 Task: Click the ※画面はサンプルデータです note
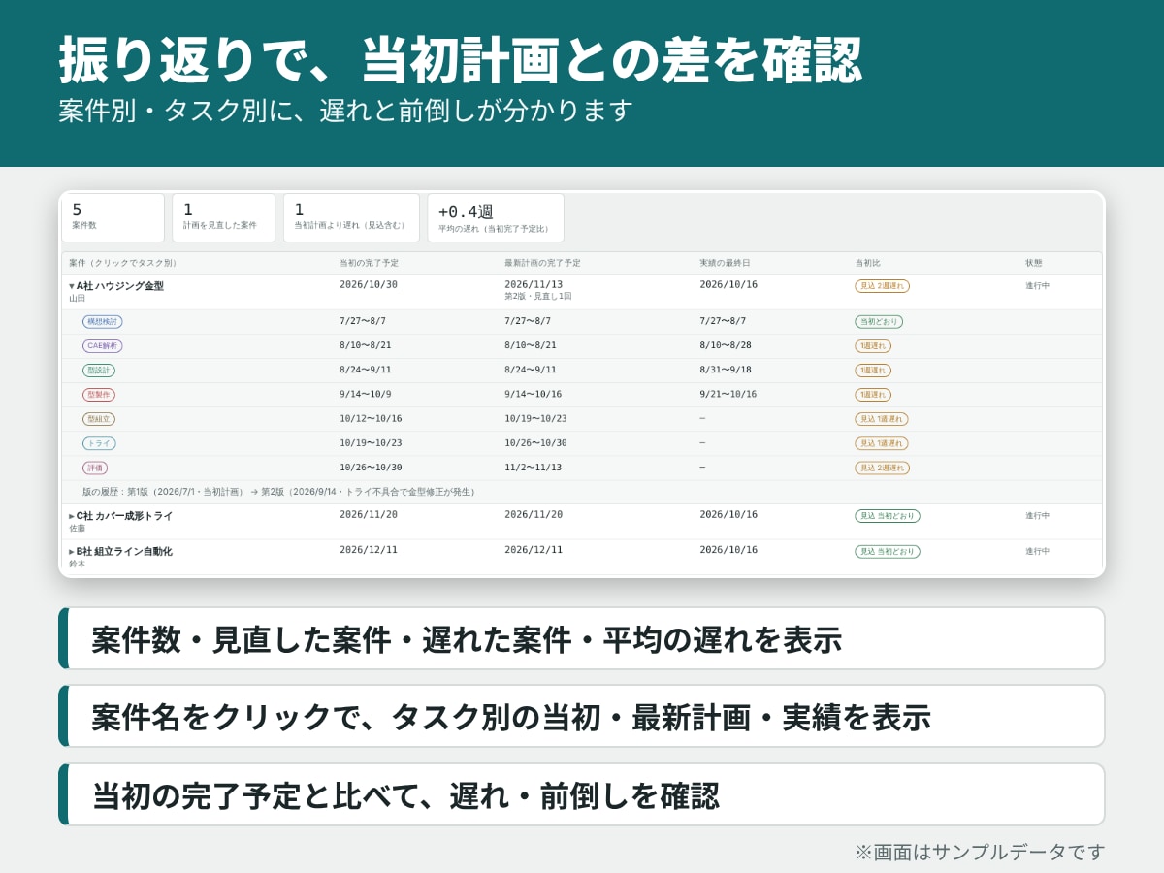pos(980,852)
